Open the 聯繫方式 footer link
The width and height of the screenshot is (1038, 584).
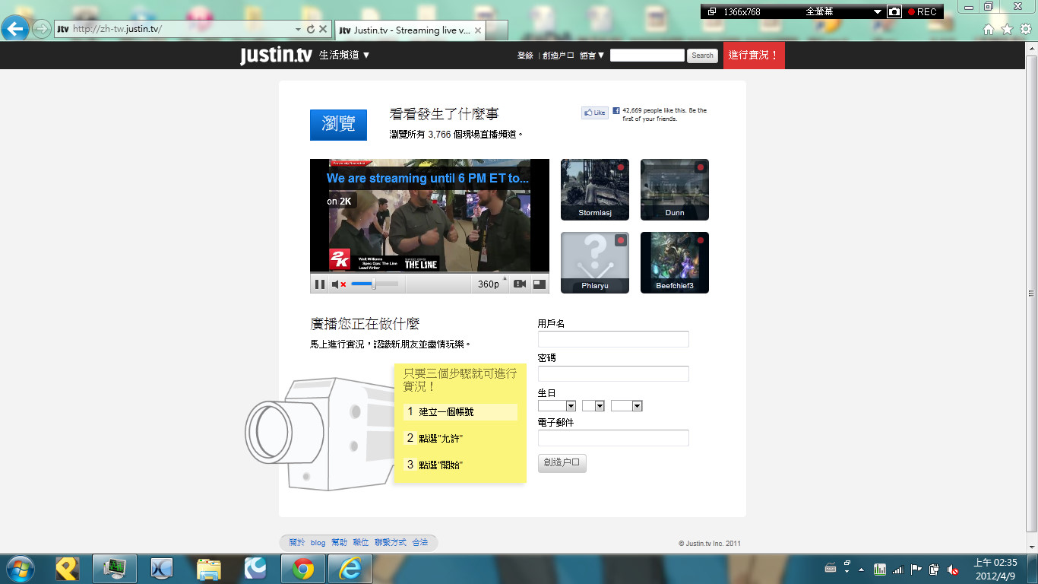click(391, 542)
